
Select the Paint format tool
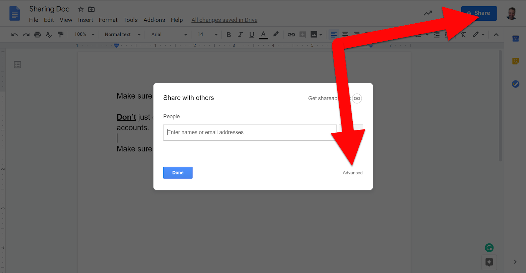click(x=60, y=34)
